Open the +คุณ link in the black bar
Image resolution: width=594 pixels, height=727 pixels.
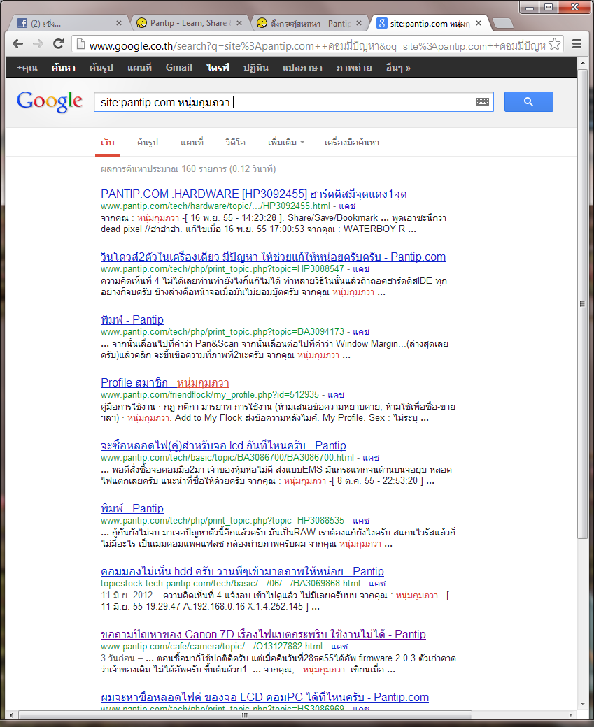pyautogui.click(x=27, y=68)
